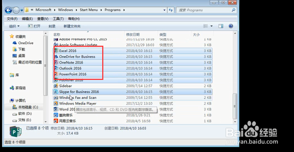The height and width of the screenshot is (152, 294).
Task: Click the Windows Fax and Scan icon
Action: (56, 97)
